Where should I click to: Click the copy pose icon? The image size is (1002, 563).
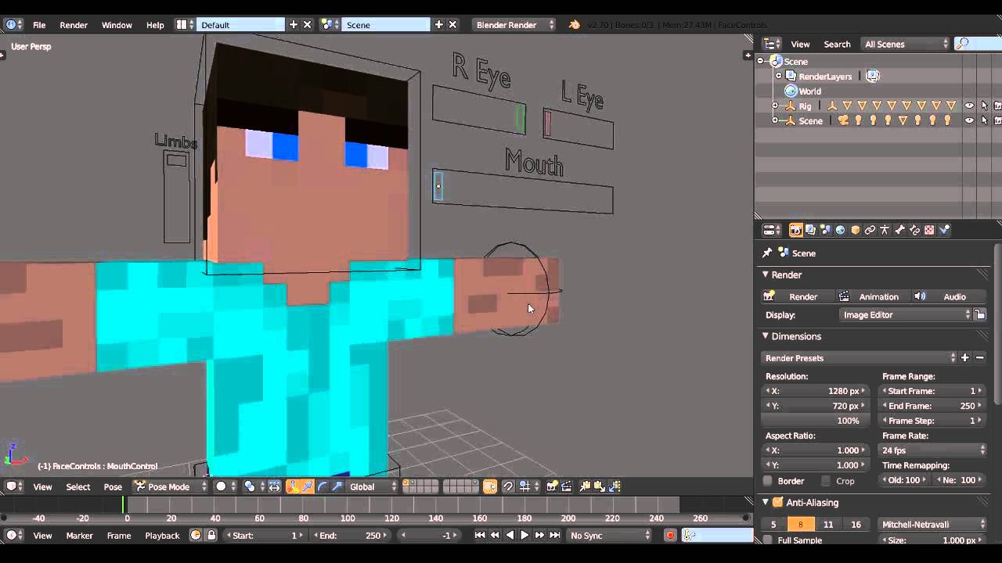pyautogui.click(x=585, y=486)
